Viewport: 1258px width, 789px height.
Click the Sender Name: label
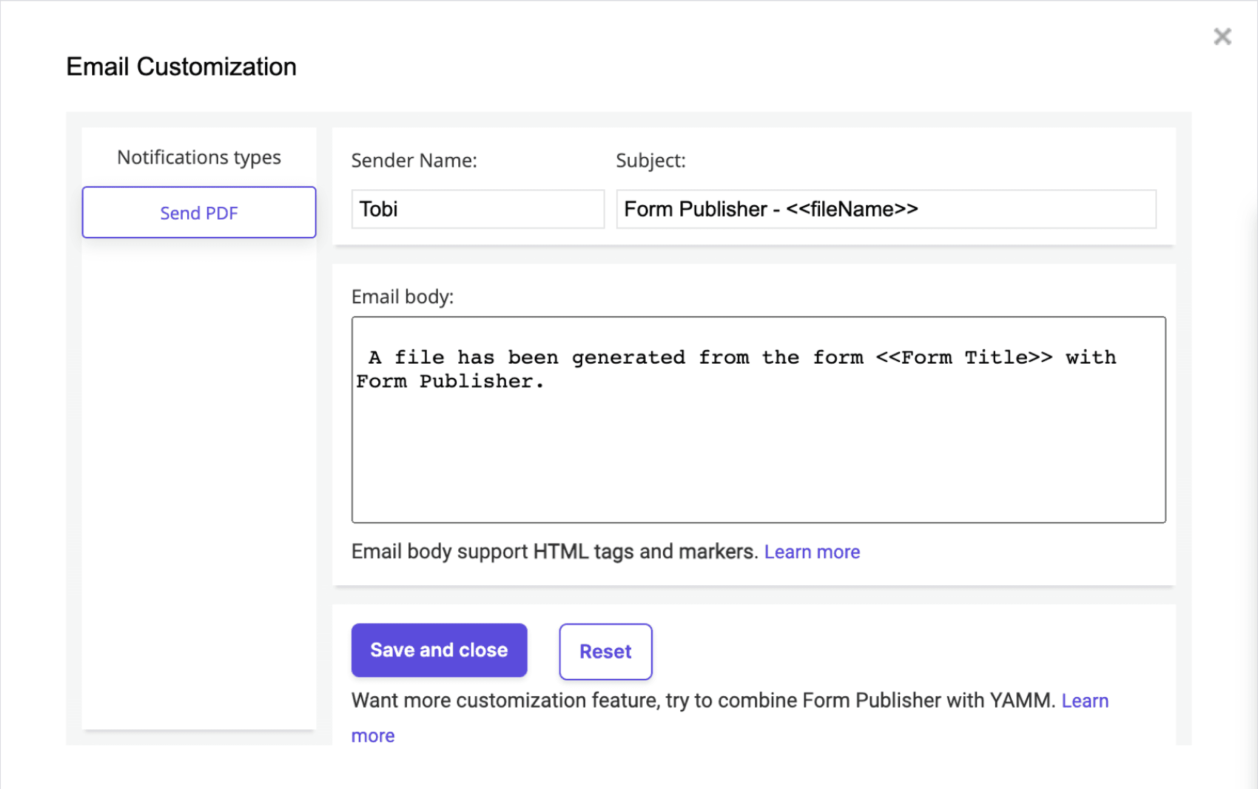click(x=413, y=160)
